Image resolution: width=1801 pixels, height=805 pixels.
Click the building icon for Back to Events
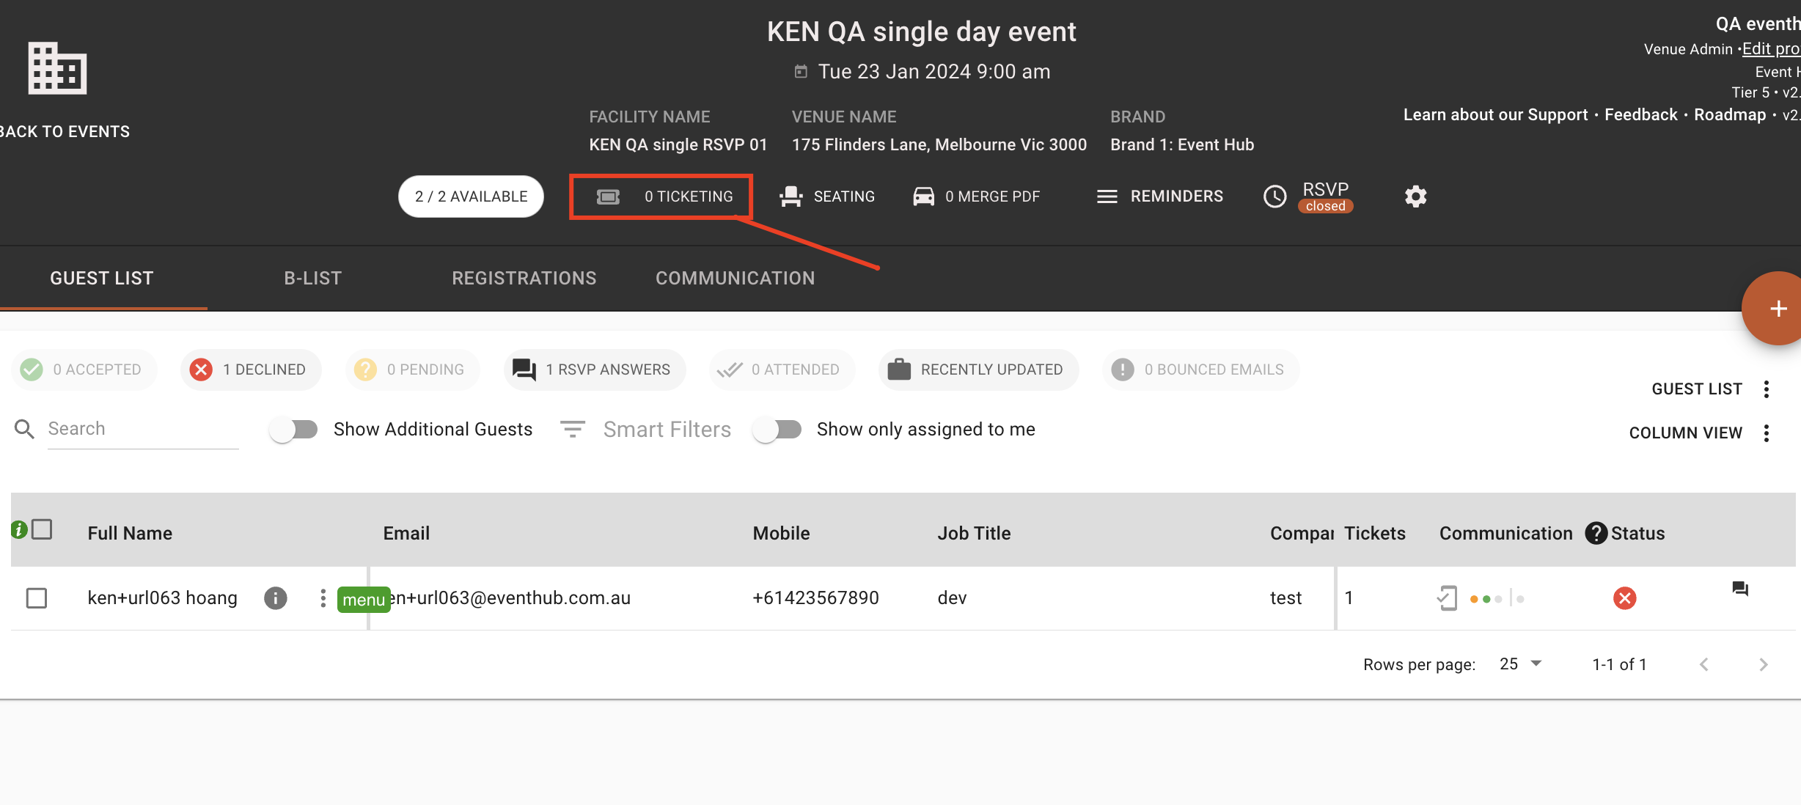[57, 68]
